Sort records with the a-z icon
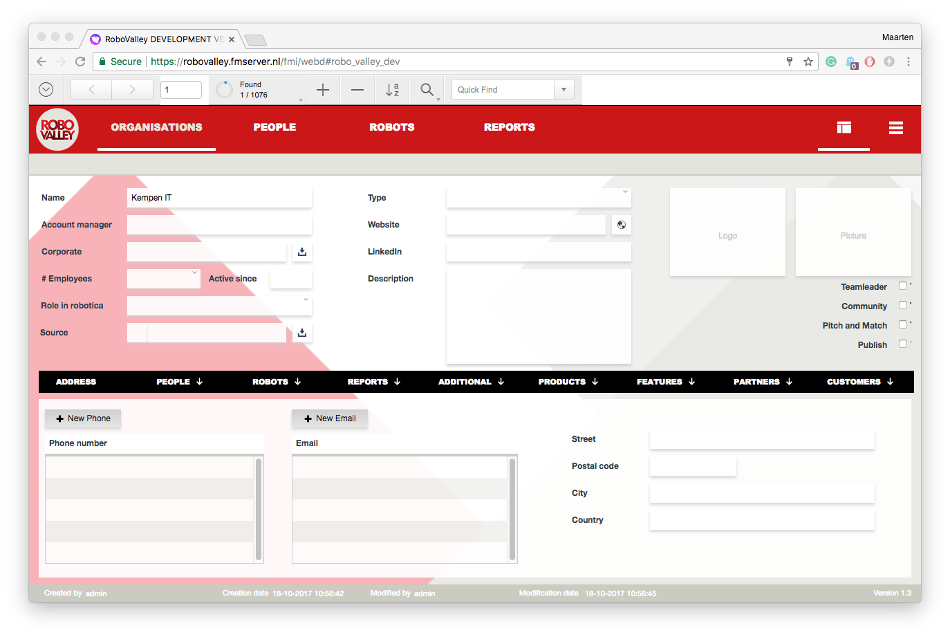This screenshot has width=950, height=637. coord(392,90)
